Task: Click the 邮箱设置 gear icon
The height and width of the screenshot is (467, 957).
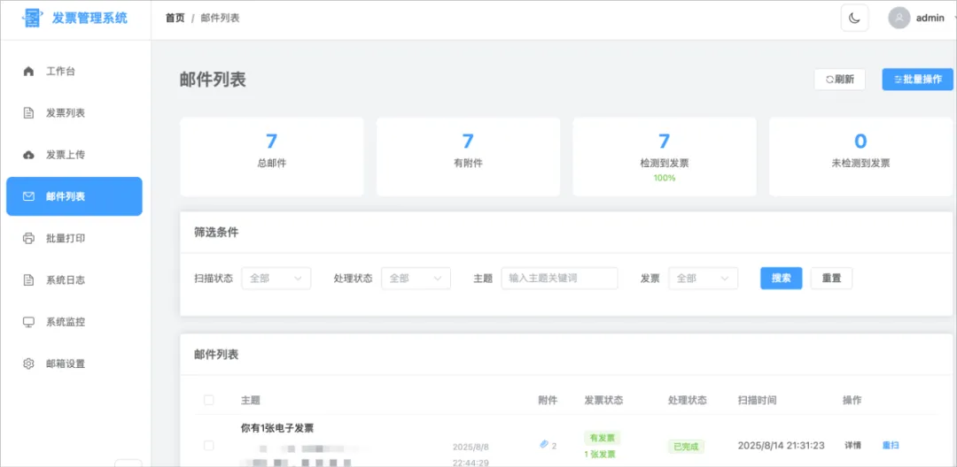Action: [x=28, y=364]
